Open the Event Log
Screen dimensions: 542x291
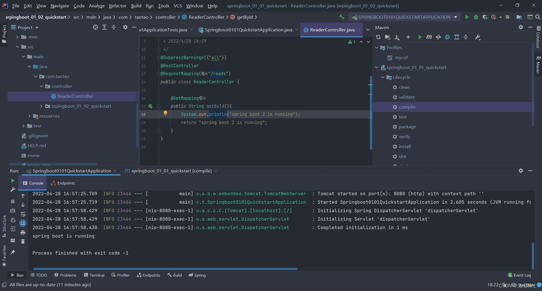click(x=519, y=275)
